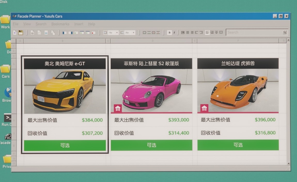Select the orange 虎狮兽 car image
The height and width of the screenshot is (182, 297).
coord(238,91)
